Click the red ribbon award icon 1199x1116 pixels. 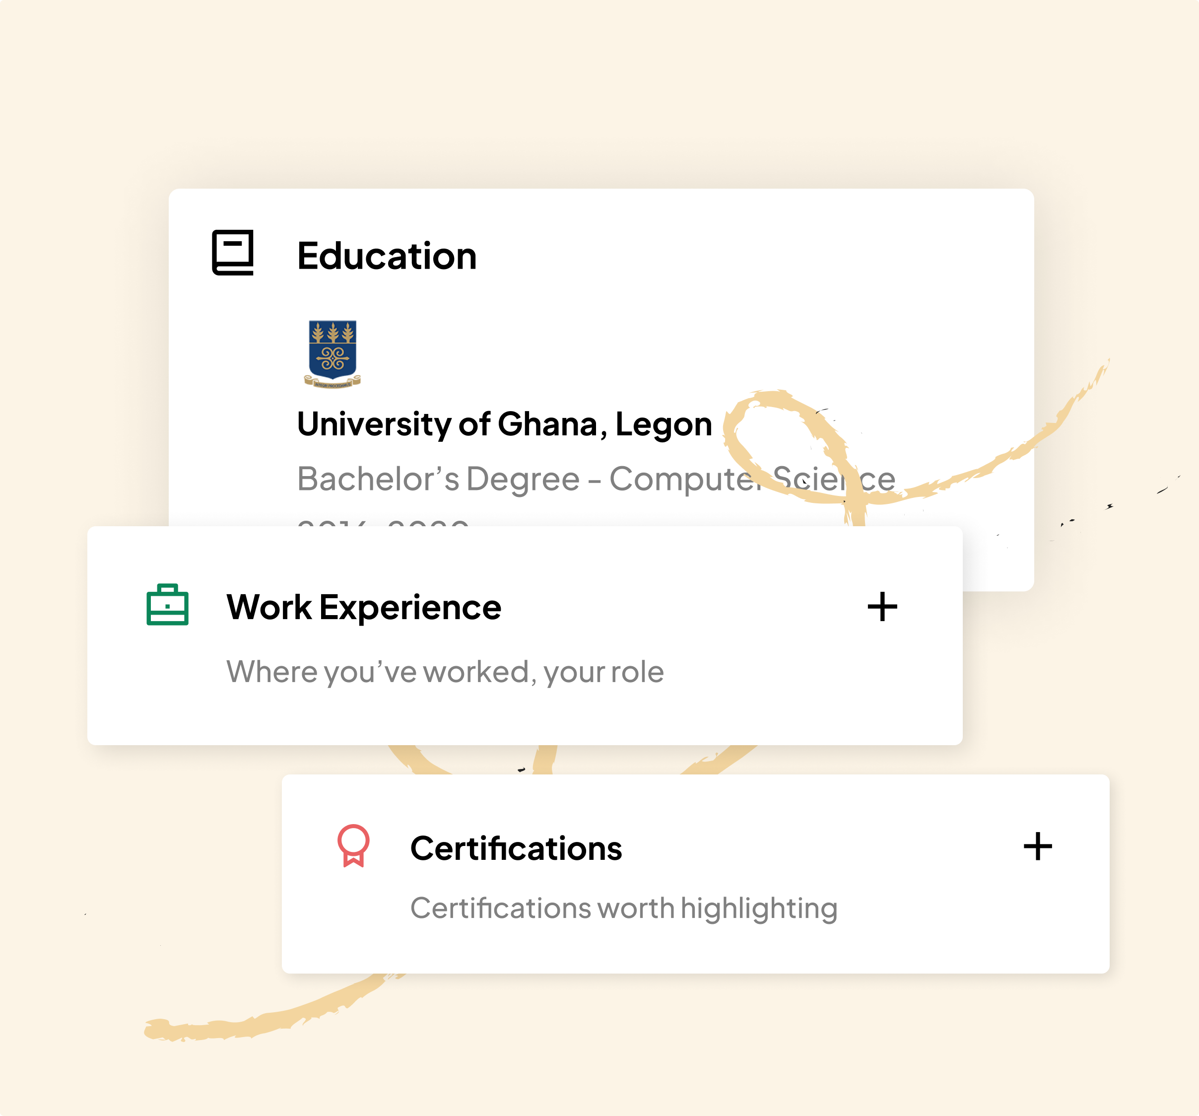353,845
